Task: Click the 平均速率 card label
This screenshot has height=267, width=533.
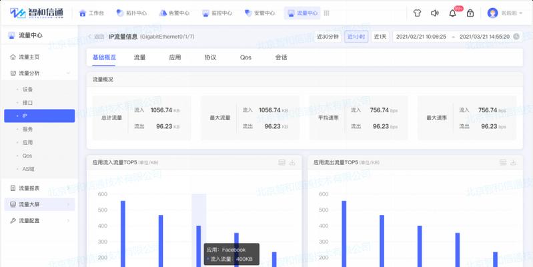Action: coord(328,118)
